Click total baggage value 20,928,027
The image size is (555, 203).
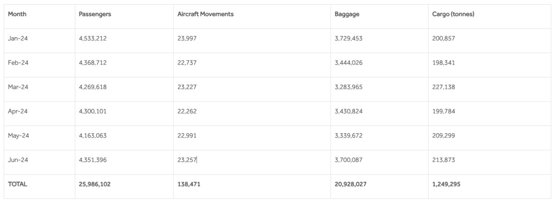351,184
